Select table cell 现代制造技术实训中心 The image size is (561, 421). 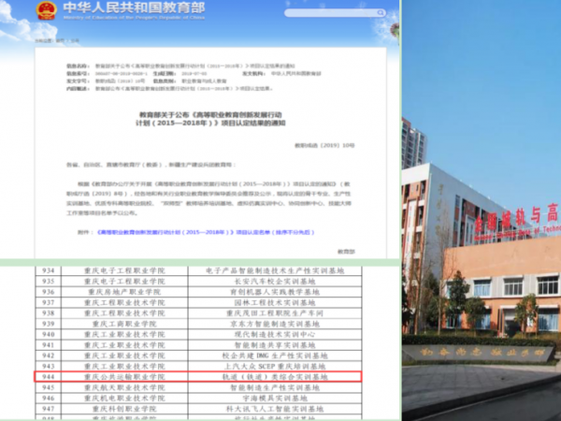[275, 335]
